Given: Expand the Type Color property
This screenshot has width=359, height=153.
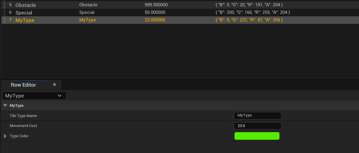Looking at the screenshot, I should point(5,136).
